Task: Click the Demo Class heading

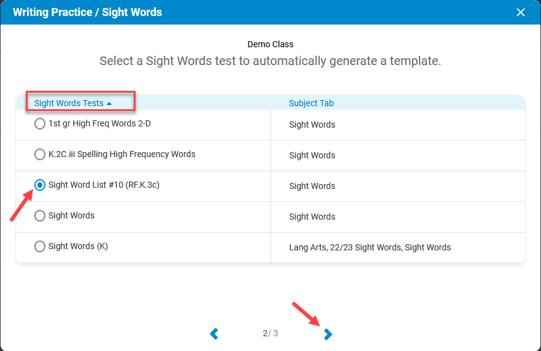Action: tap(270, 44)
